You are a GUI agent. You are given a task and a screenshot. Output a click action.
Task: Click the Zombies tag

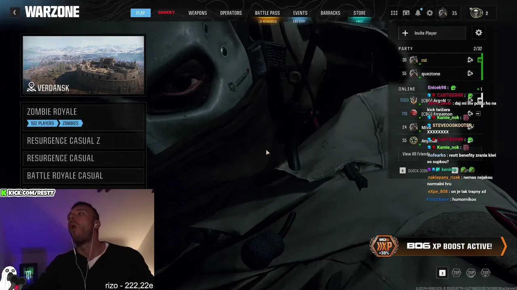click(71, 123)
